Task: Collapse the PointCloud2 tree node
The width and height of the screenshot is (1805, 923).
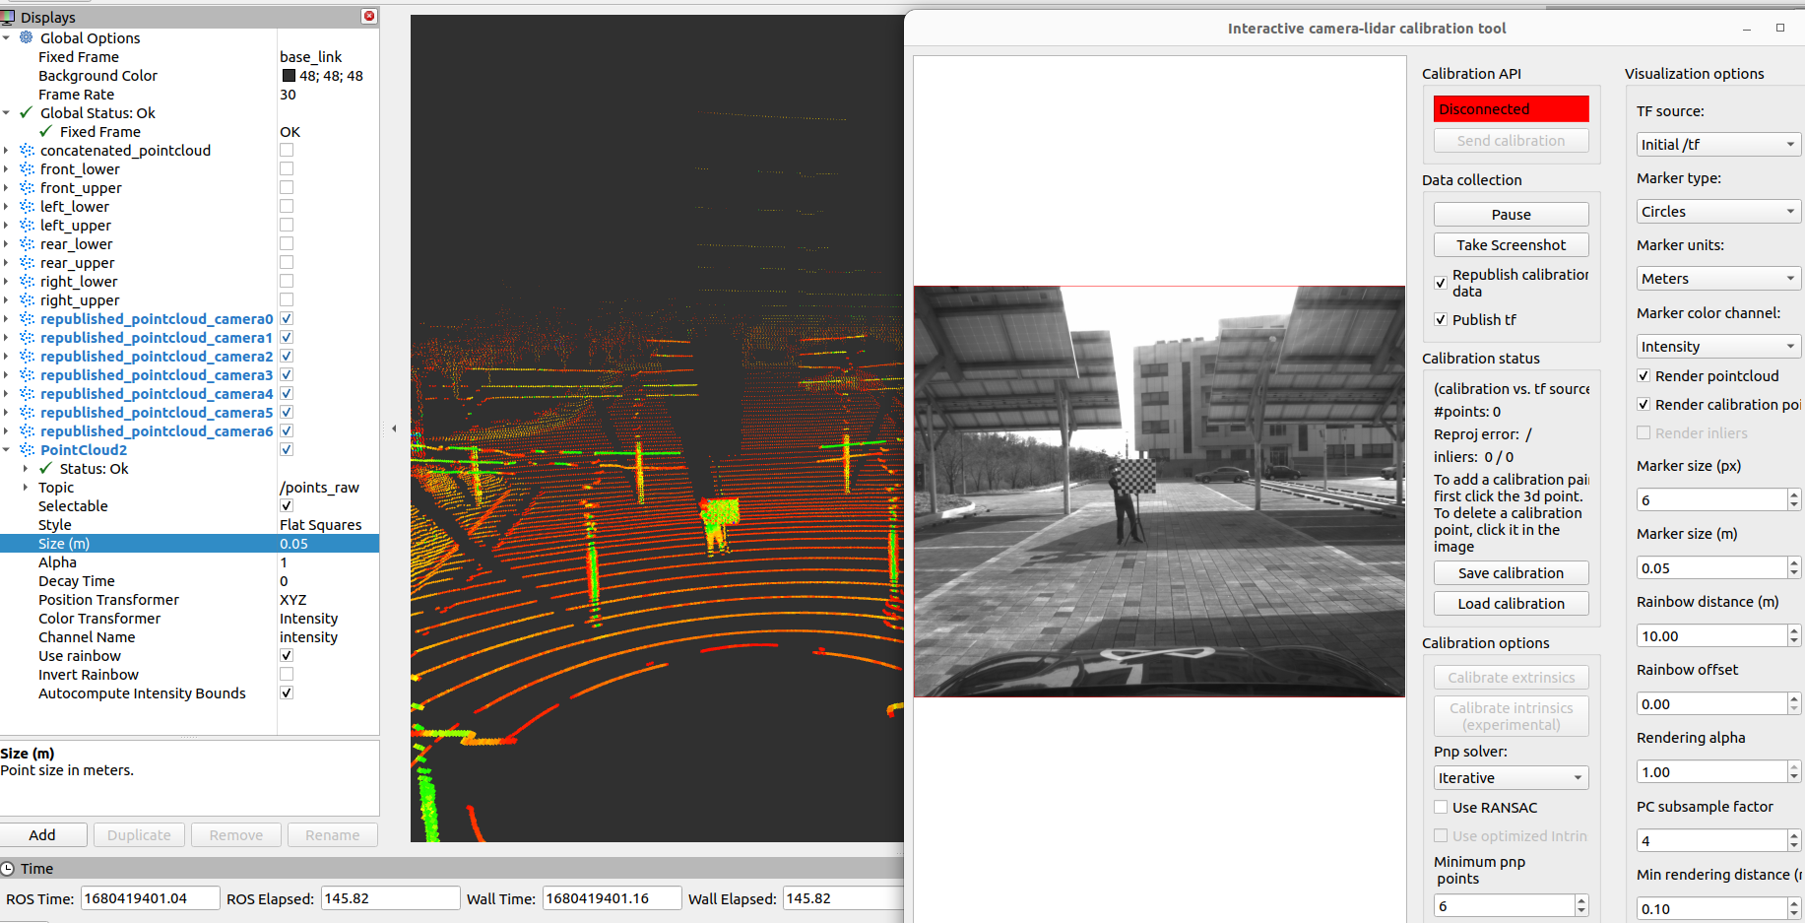Action: pos(7,449)
